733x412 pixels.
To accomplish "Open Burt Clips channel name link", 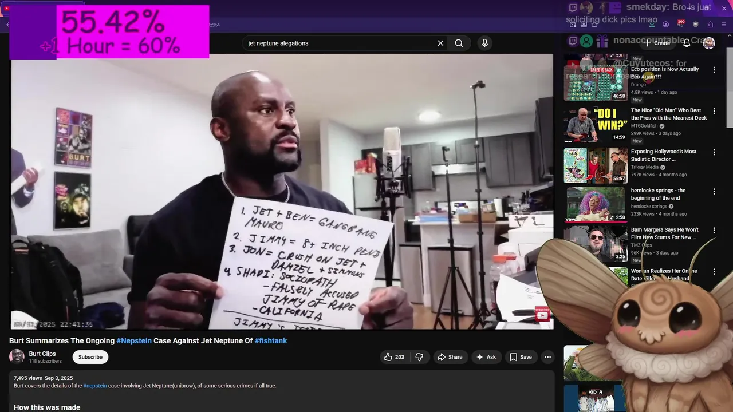I will click(x=42, y=354).
